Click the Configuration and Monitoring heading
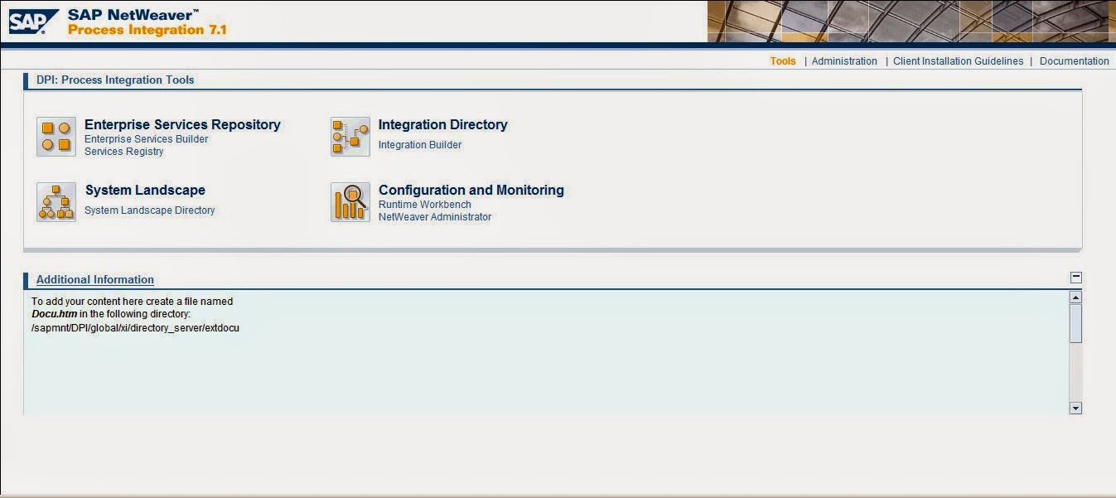 click(x=471, y=190)
